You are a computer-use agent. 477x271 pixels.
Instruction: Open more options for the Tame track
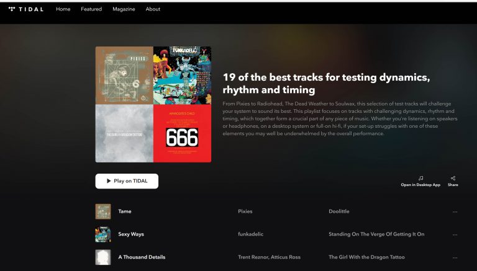455,211
